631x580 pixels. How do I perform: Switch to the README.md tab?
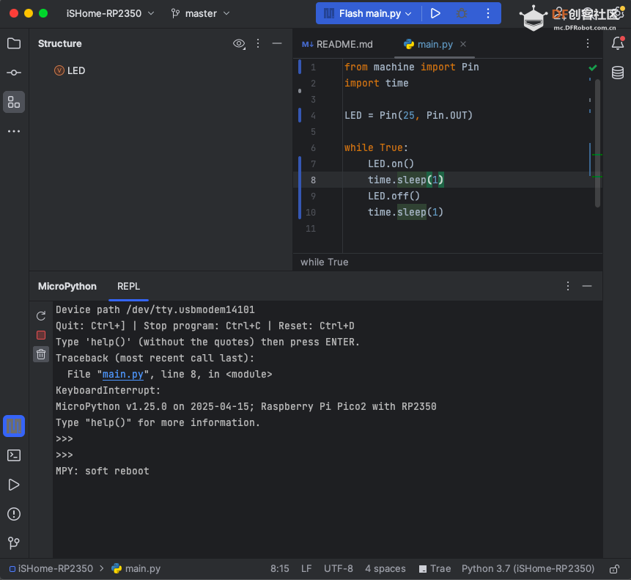337,44
